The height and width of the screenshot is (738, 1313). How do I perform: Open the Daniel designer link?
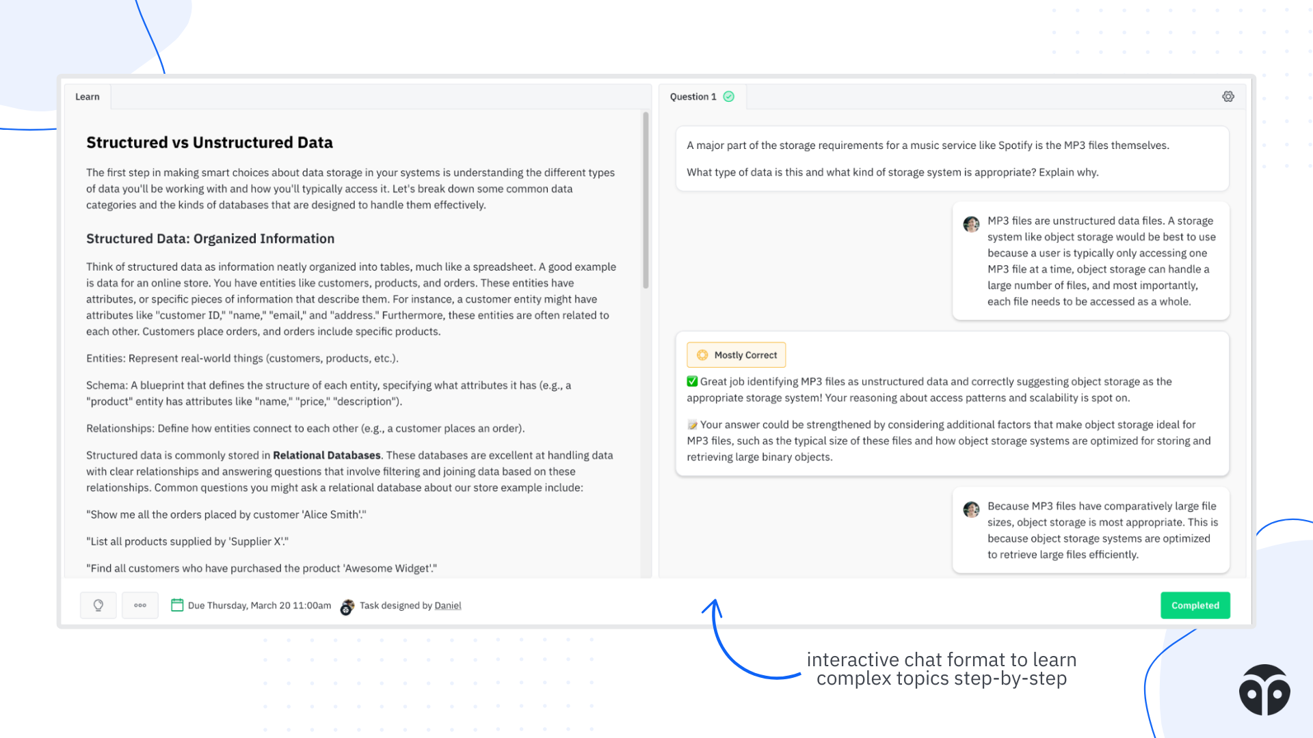click(448, 605)
